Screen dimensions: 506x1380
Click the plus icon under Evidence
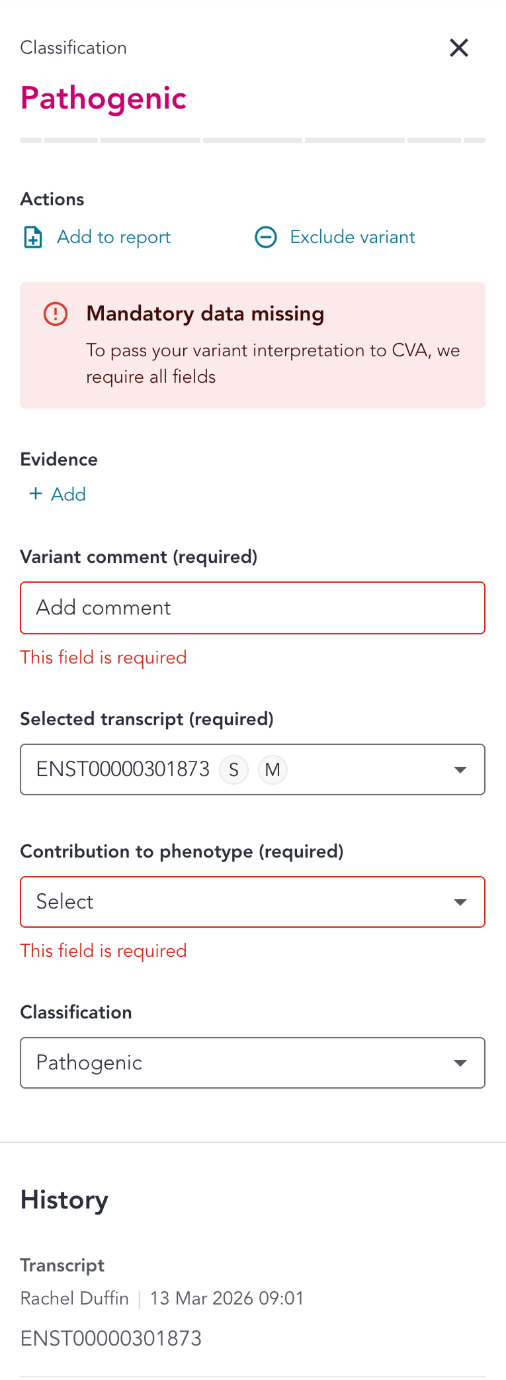(x=36, y=494)
